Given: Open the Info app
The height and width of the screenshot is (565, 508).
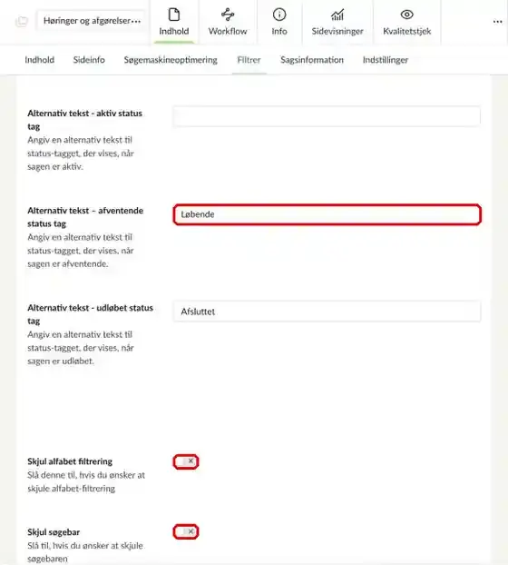Looking at the screenshot, I should (279, 23).
